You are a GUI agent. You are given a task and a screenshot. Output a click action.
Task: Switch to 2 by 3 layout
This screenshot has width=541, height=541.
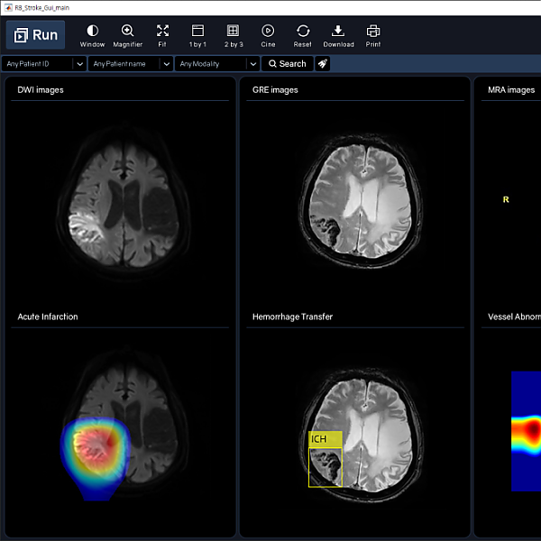tap(233, 35)
